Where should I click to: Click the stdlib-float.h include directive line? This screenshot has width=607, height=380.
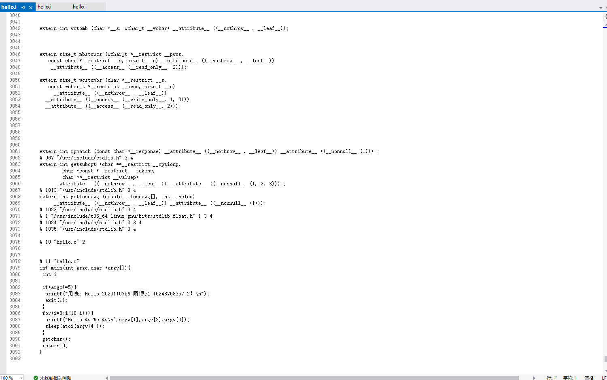tap(126, 216)
